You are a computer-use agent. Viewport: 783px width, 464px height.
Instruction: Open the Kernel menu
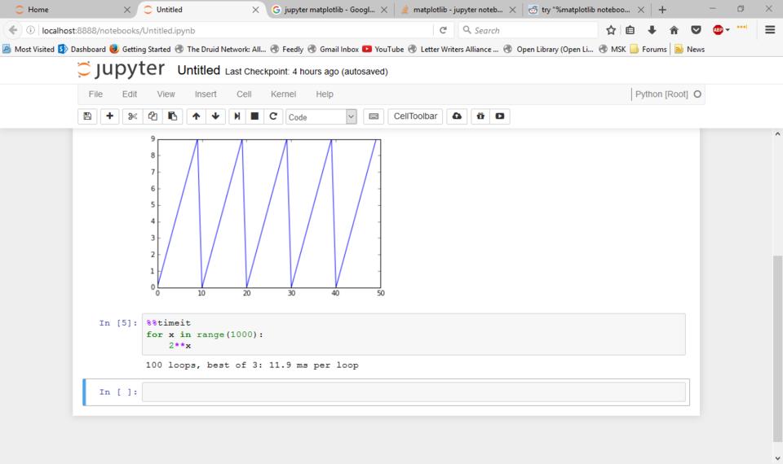(x=283, y=94)
